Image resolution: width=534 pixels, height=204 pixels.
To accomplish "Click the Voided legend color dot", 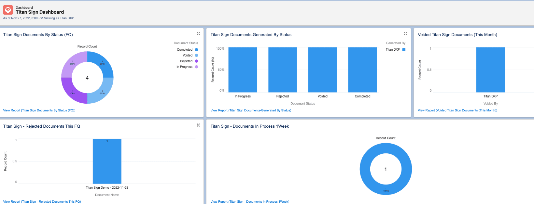I will coord(196,56).
